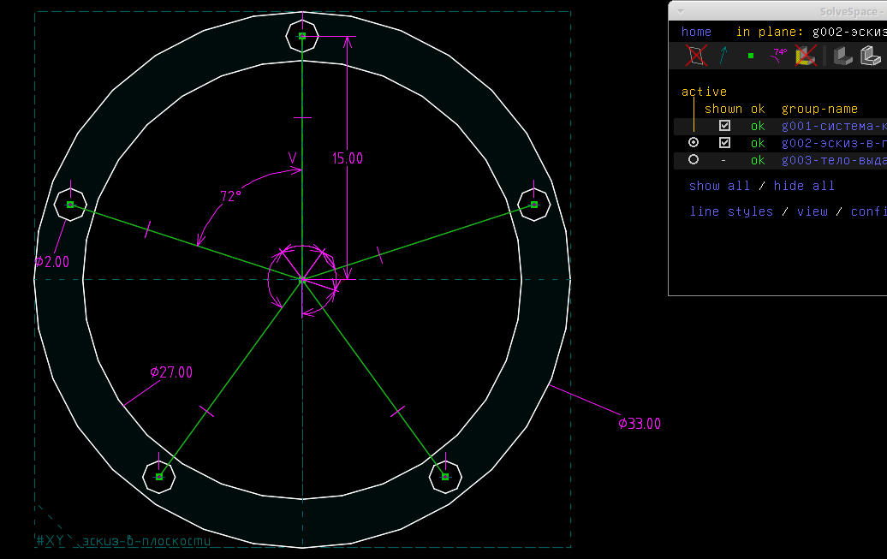Select the top hole center point

[x=302, y=36]
